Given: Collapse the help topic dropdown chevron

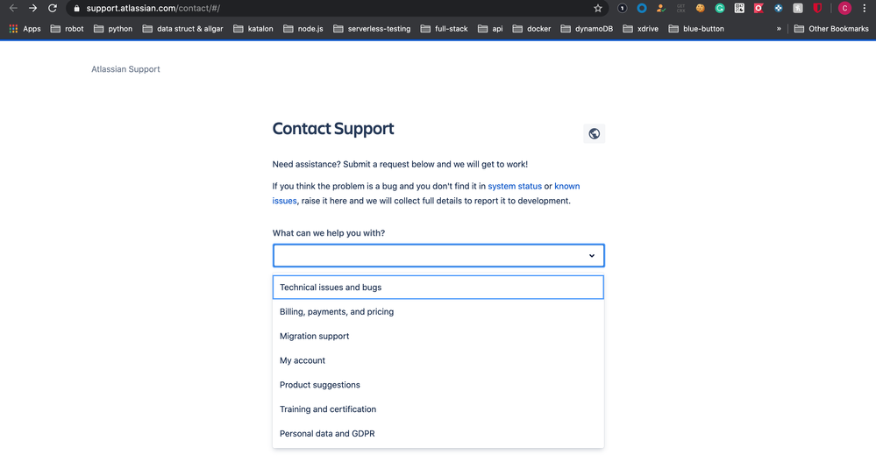Looking at the screenshot, I should pos(592,256).
